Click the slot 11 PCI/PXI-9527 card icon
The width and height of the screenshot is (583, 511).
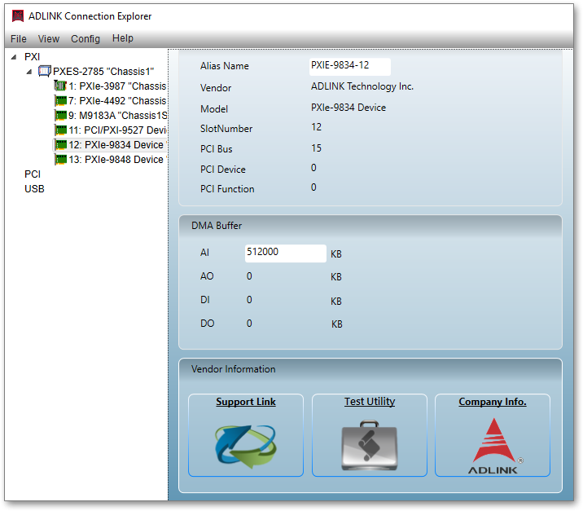click(x=60, y=130)
